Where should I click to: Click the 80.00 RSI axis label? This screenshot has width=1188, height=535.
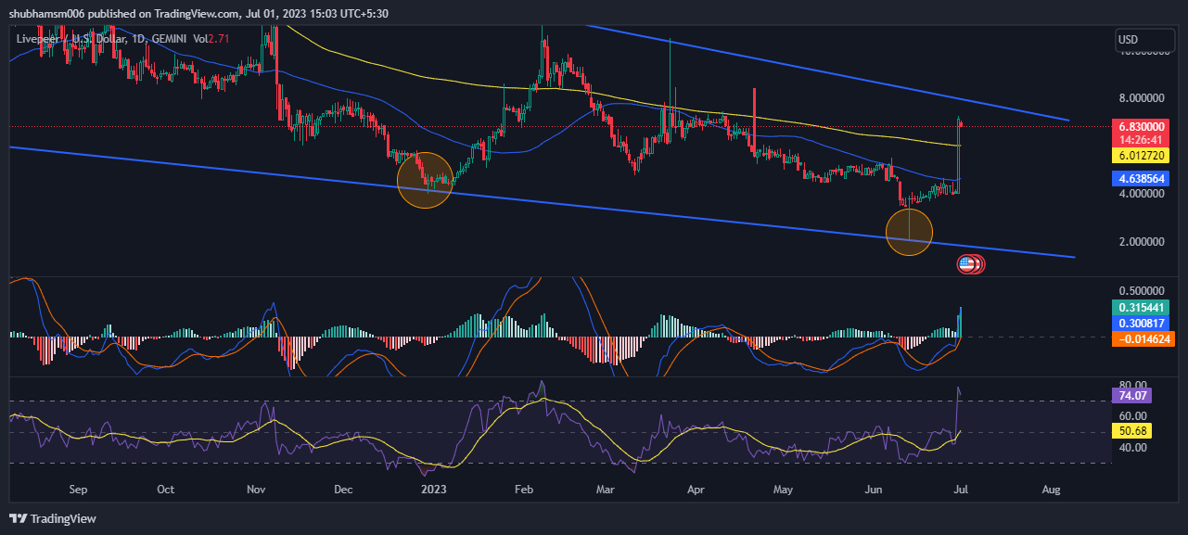[1133, 385]
